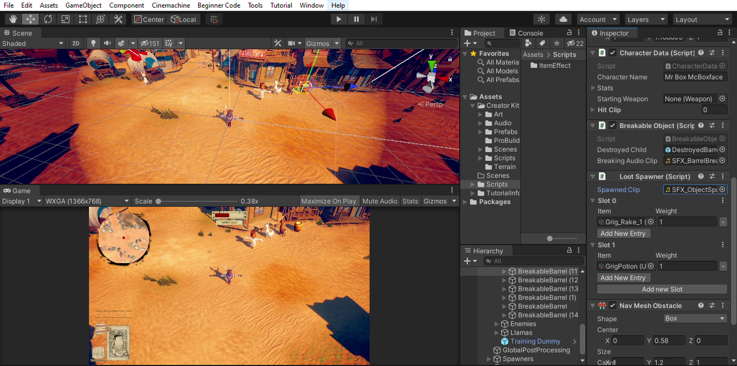Open the custom editor tools icon
Screen dimensions: 737x366
tap(118, 19)
